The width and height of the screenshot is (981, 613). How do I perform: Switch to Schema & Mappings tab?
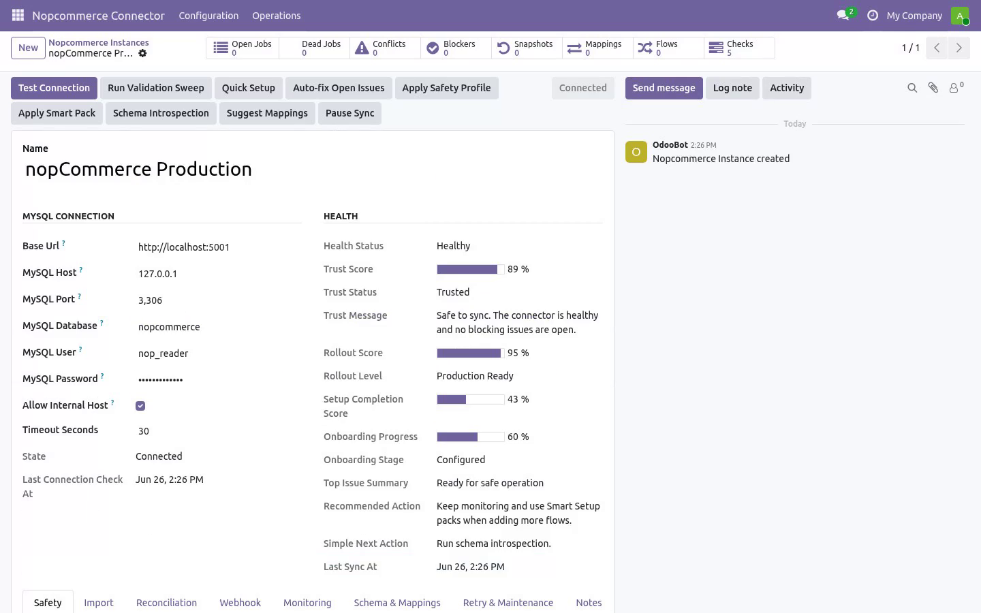click(397, 603)
